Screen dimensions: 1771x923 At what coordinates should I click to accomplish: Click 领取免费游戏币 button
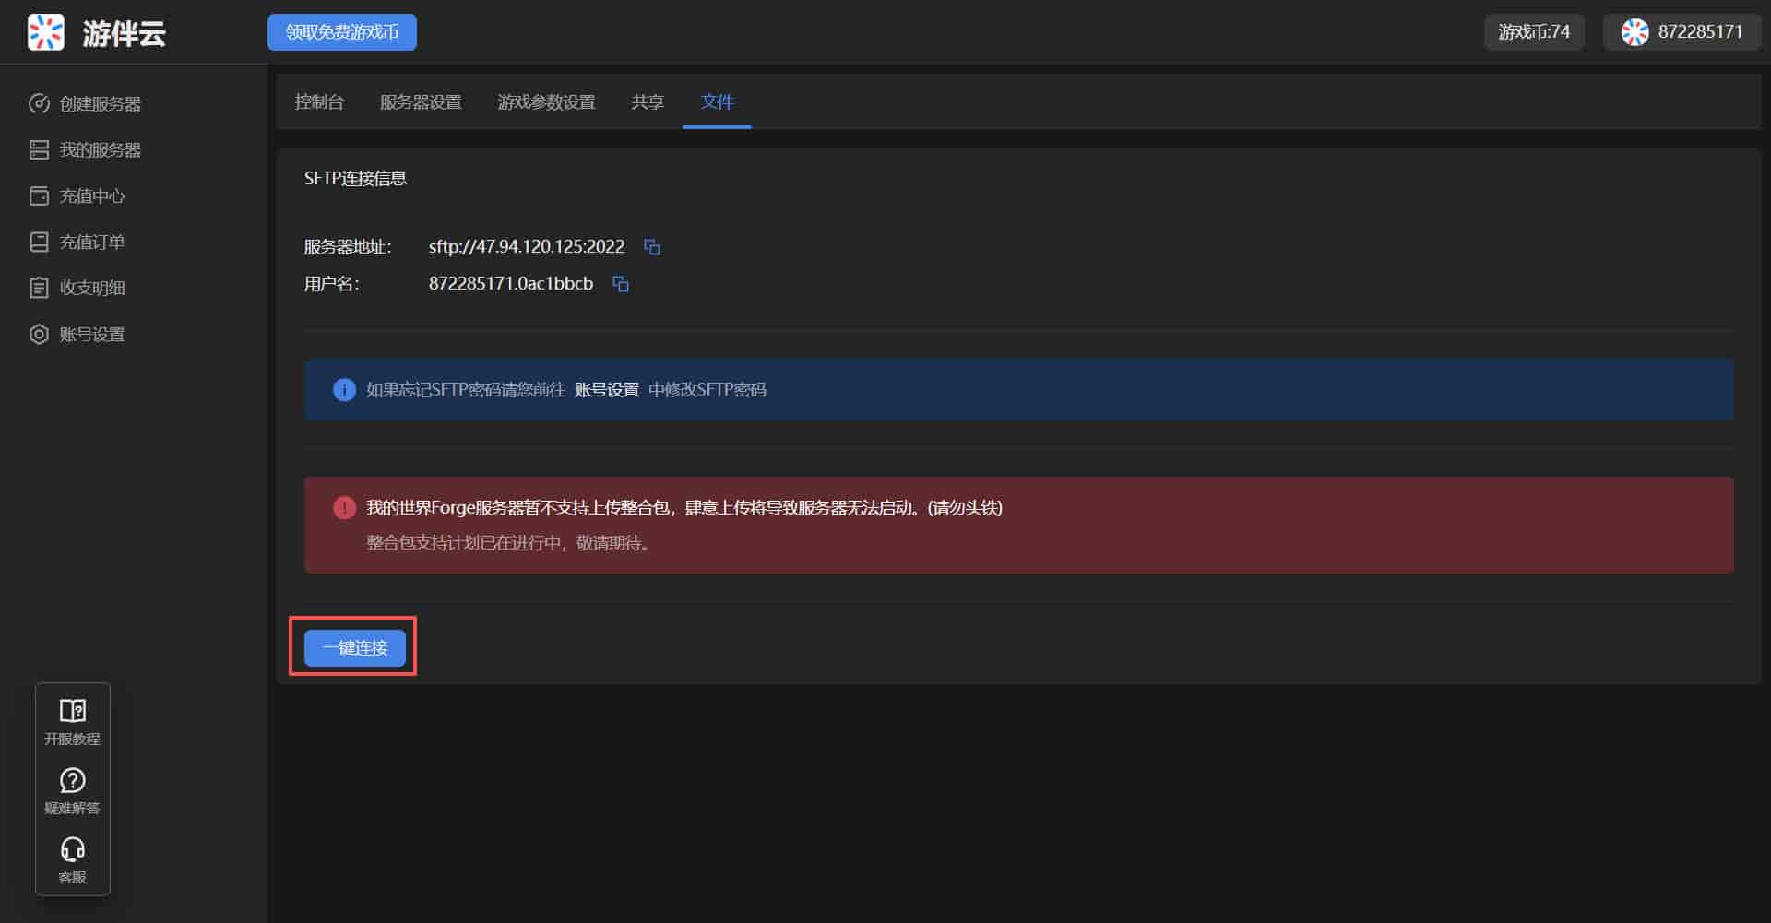coord(342,32)
